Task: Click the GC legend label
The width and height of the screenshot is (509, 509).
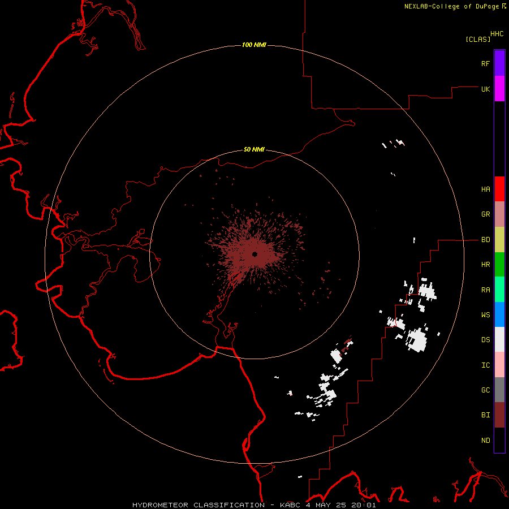Action: tap(485, 390)
